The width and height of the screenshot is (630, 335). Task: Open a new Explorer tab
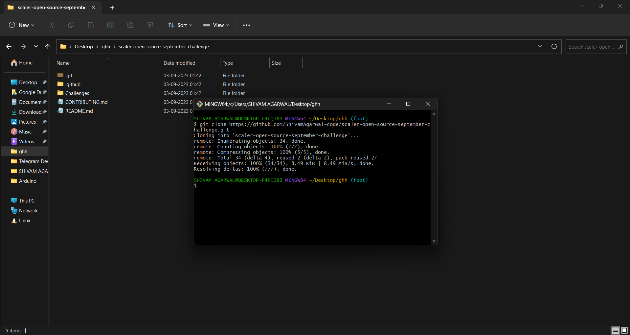click(112, 7)
